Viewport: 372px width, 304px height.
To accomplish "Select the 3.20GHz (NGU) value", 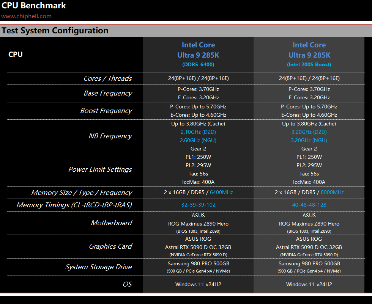I will point(309,140).
